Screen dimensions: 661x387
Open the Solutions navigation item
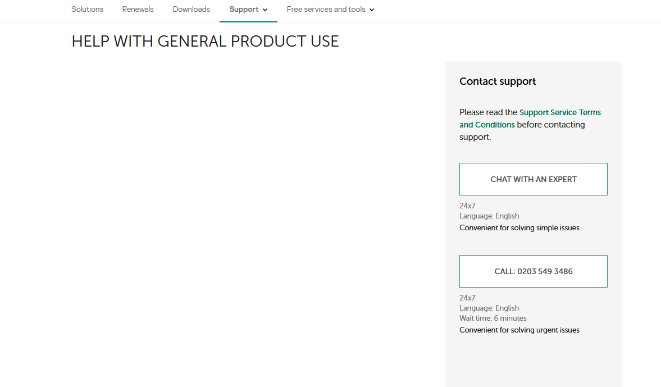[87, 10]
